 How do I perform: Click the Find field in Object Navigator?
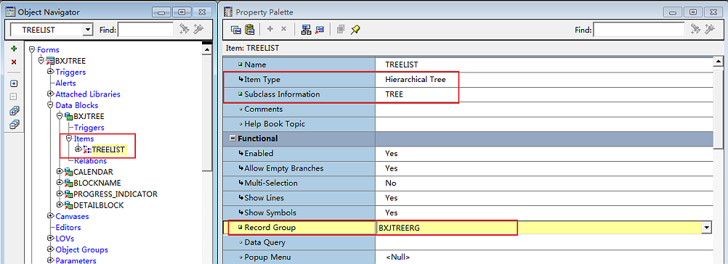[146, 30]
